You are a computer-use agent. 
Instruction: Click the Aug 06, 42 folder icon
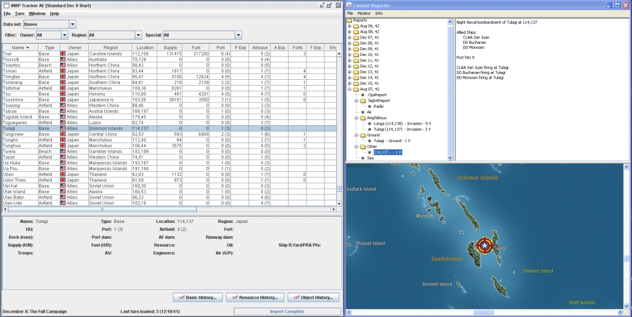(356, 26)
